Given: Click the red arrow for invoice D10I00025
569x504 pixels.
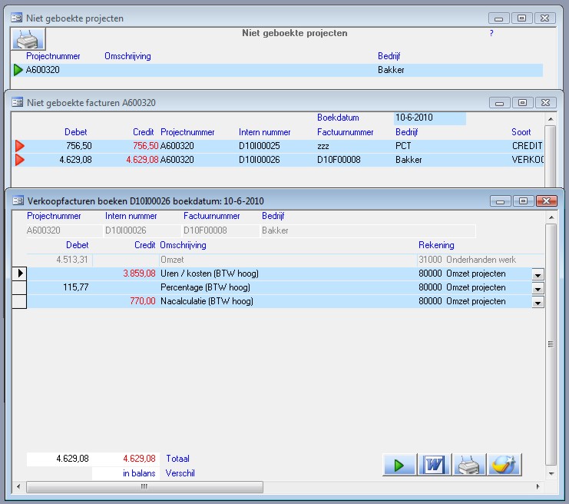Looking at the screenshot, I should [x=19, y=146].
